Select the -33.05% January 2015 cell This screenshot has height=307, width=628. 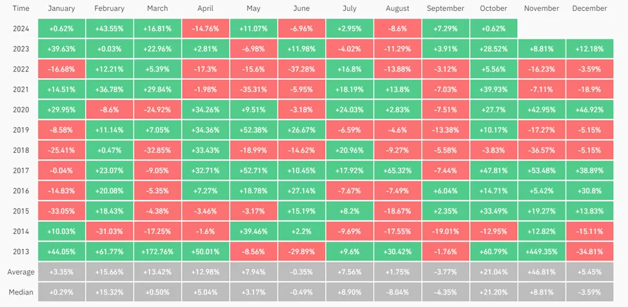point(61,212)
